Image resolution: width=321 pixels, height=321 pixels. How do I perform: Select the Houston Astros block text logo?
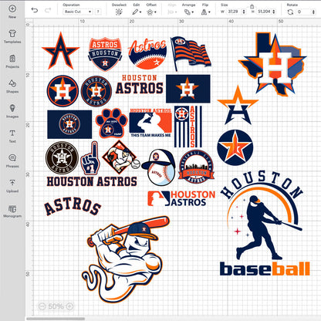140,84
